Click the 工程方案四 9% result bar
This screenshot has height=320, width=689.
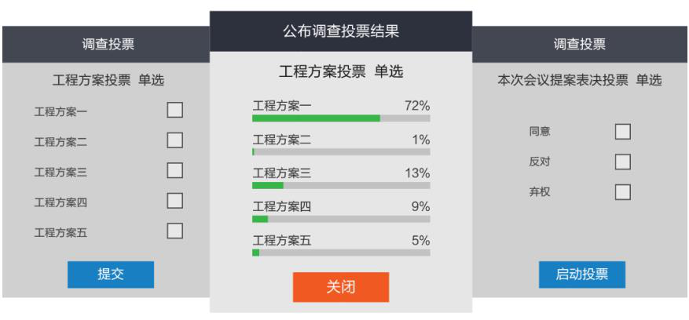[341, 220]
